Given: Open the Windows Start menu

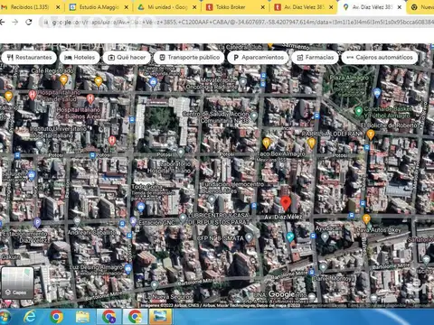Looking at the screenshot, I should (5, 317).
